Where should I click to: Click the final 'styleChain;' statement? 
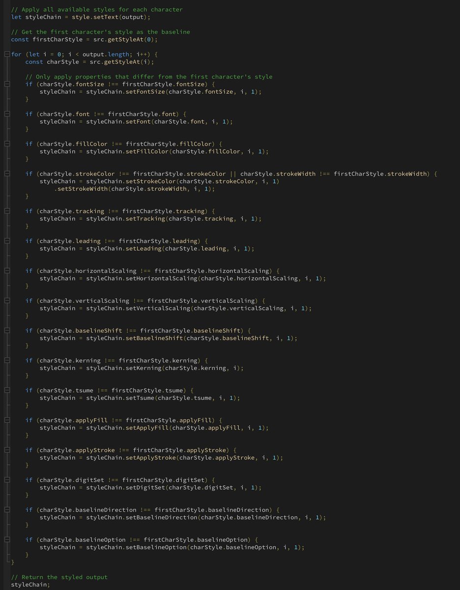(x=30, y=585)
